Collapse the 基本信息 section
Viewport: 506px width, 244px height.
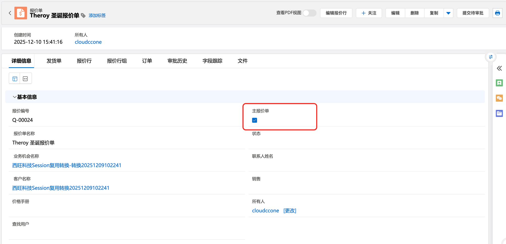coord(15,97)
